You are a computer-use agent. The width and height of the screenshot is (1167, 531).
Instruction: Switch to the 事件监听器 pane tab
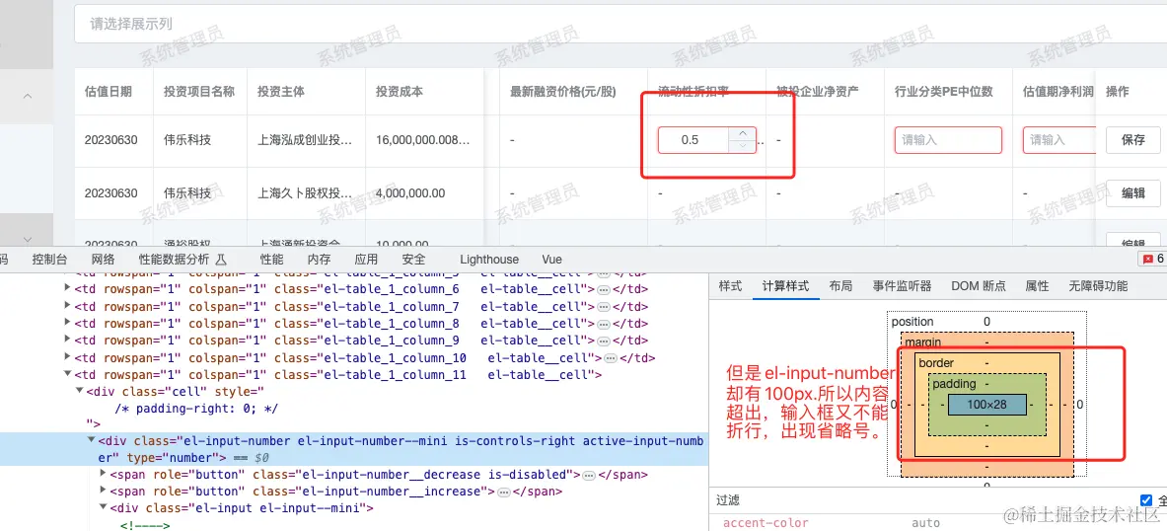(x=902, y=286)
